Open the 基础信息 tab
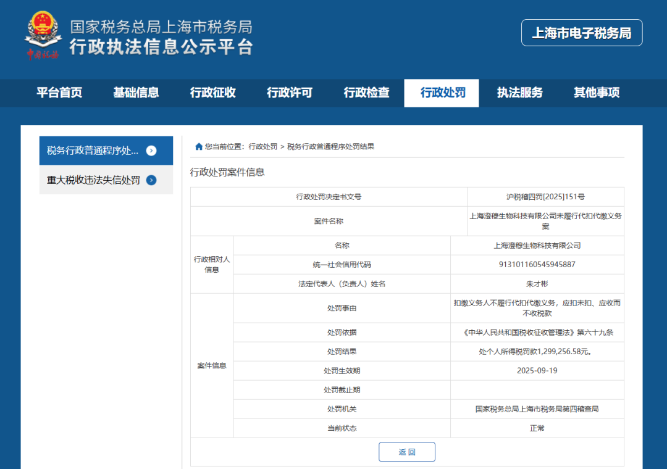 (x=136, y=93)
